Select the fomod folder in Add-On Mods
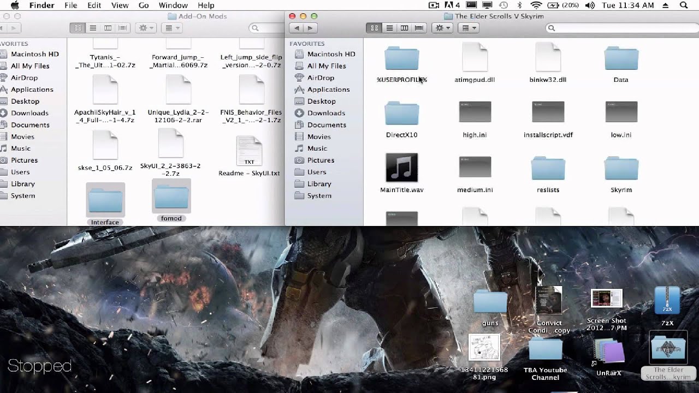 [171, 196]
